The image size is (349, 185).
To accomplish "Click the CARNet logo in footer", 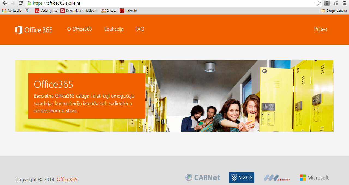I will tap(203, 178).
